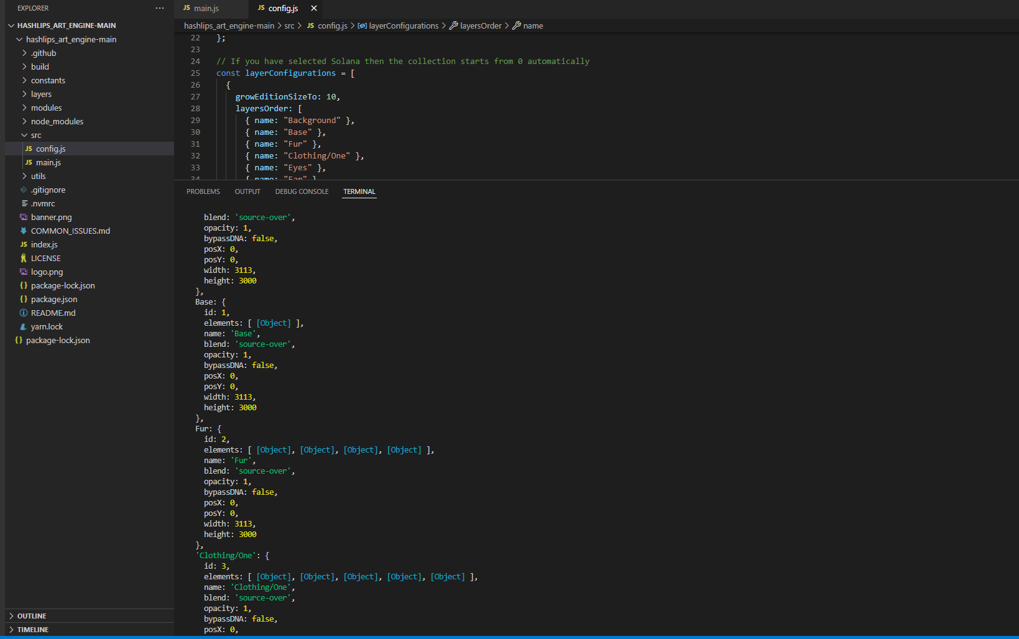Open the yarn.lock file
The image size is (1019, 639).
pos(90,326)
